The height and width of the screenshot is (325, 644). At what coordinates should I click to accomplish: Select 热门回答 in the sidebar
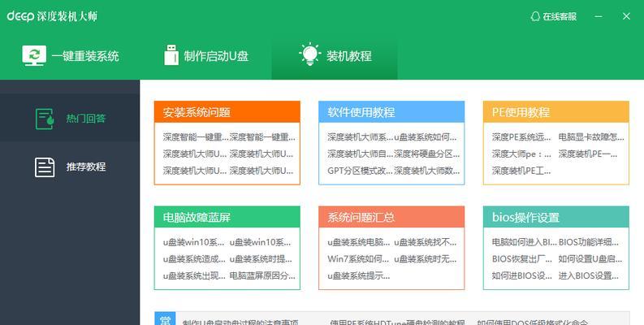[x=70, y=119]
